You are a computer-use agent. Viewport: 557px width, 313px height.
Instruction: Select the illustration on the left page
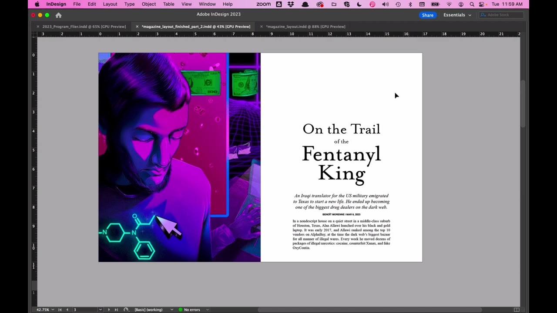[x=179, y=157]
